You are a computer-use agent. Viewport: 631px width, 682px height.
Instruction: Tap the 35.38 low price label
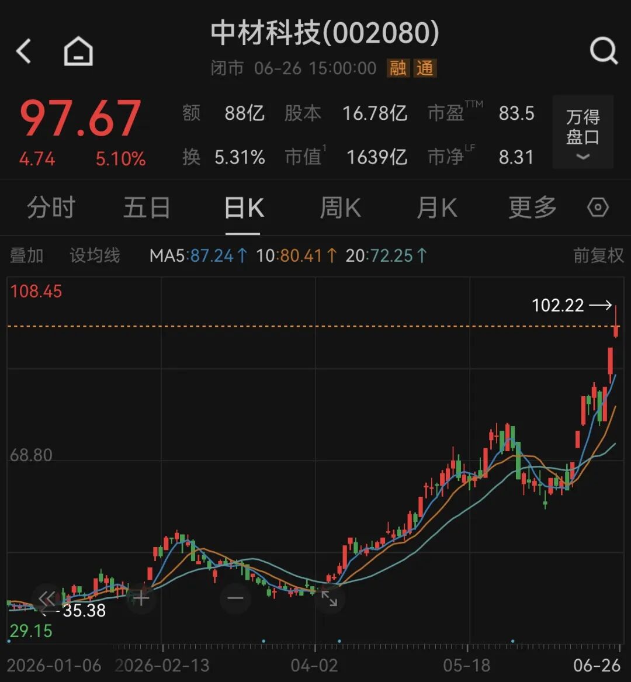click(x=84, y=611)
